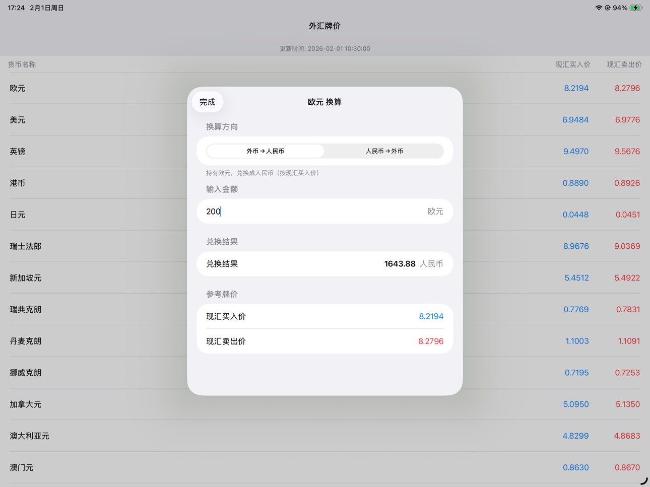Click the 欧元 换算 dialog title

(325, 102)
